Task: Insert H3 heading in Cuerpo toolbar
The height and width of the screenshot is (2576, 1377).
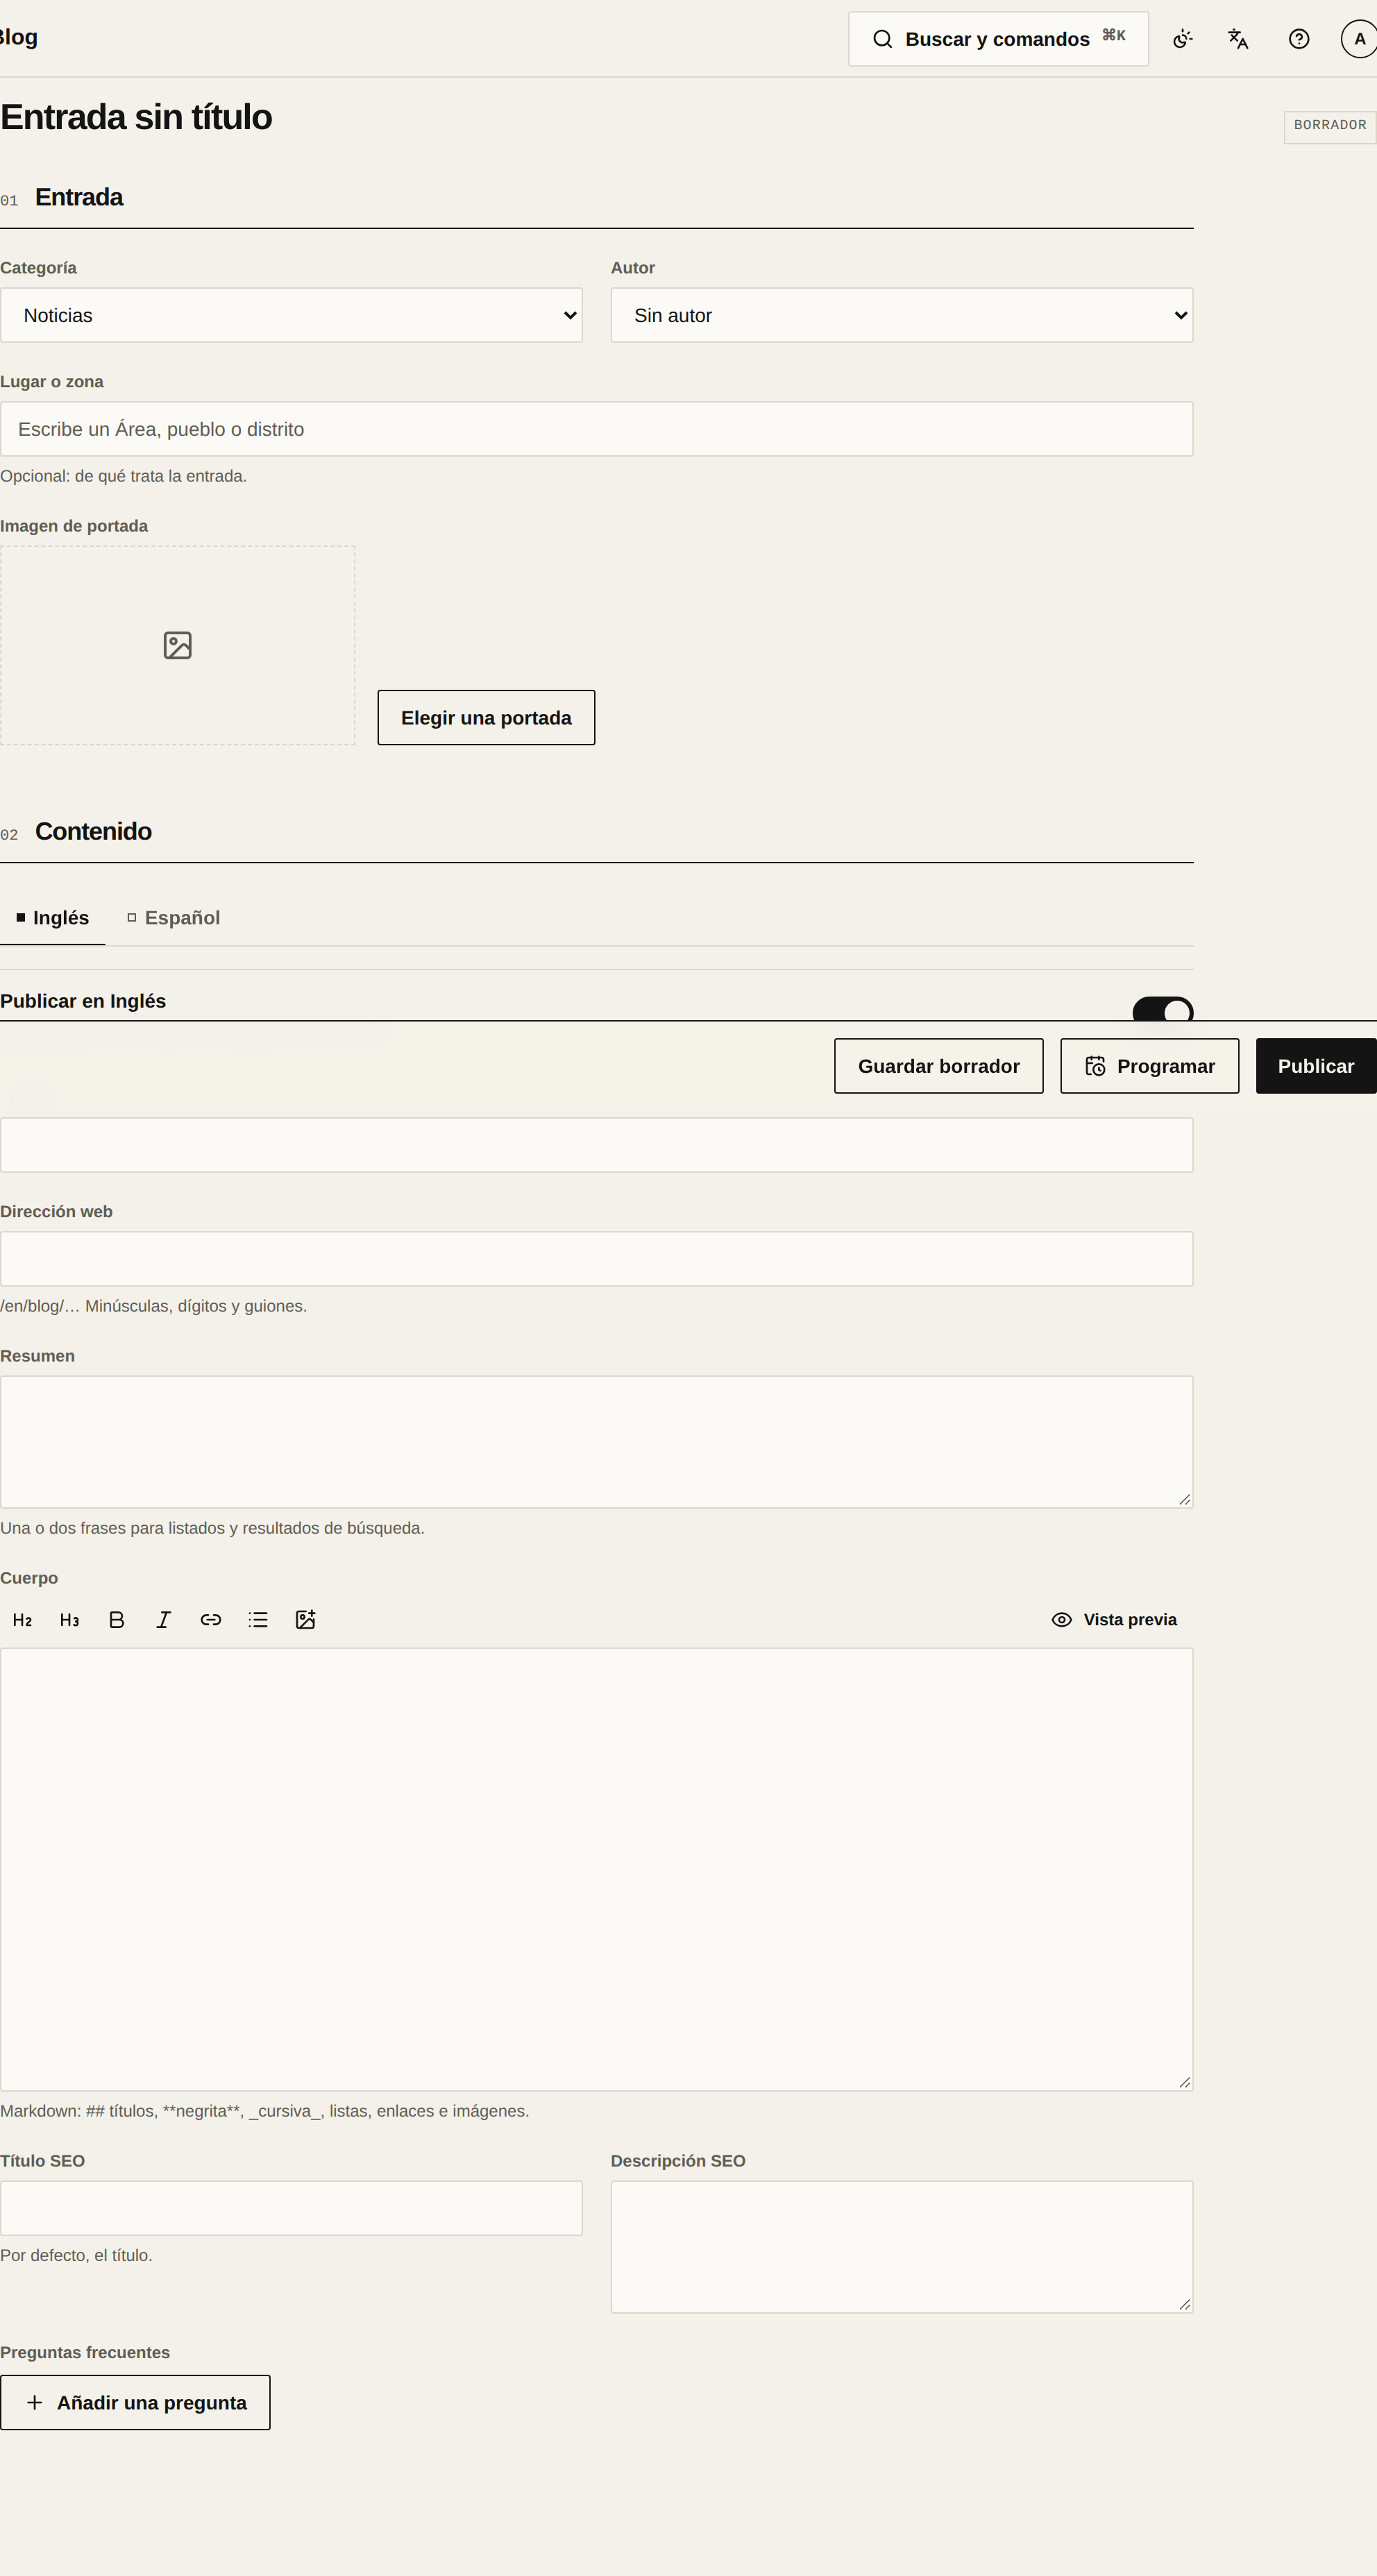Action: 69,1620
